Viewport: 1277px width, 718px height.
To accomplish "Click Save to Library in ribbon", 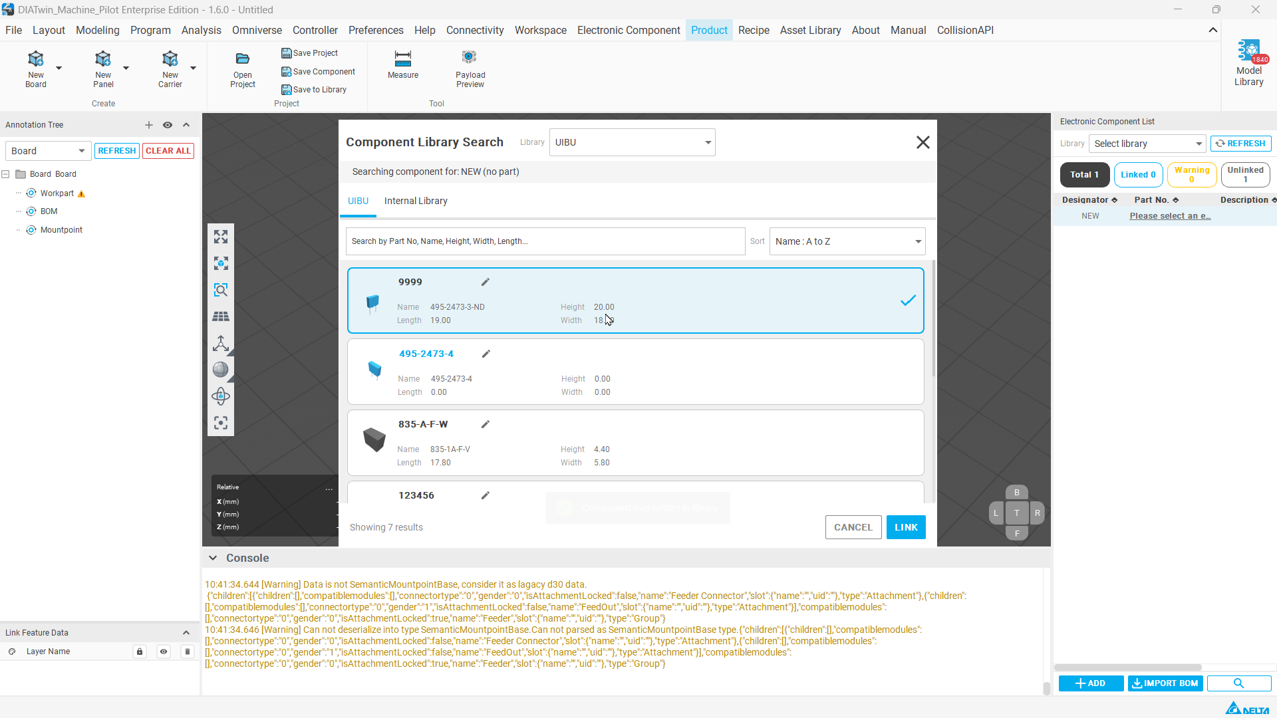I will [314, 90].
